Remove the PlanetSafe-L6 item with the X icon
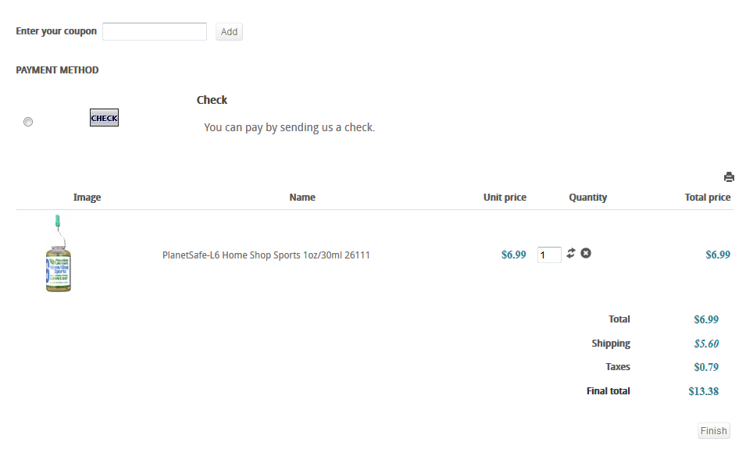Image resolution: width=746 pixels, height=449 pixels. tap(586, 253)
